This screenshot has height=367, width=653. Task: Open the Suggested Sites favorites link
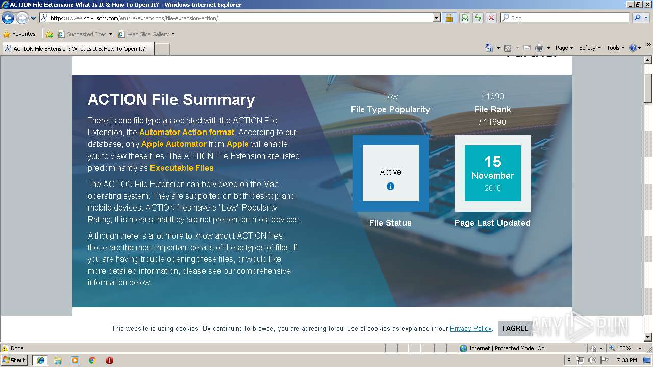coord(84,34)
